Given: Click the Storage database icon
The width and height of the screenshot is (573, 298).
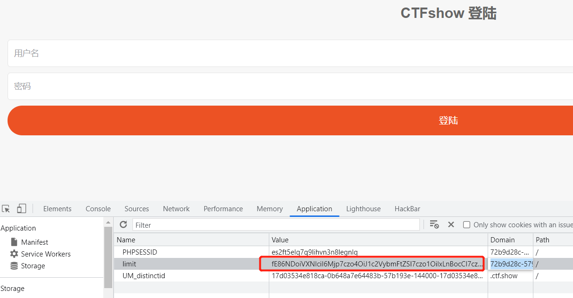Looking at the screenshot, I should tap(14, 265).
